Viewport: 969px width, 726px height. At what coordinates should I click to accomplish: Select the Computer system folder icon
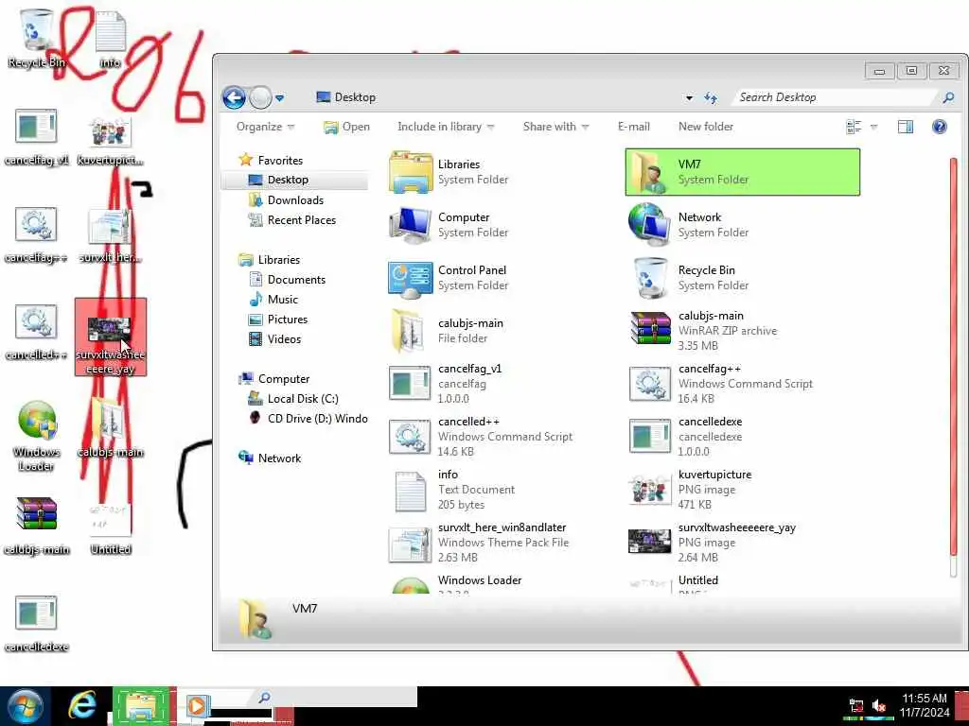click(411, 225)
